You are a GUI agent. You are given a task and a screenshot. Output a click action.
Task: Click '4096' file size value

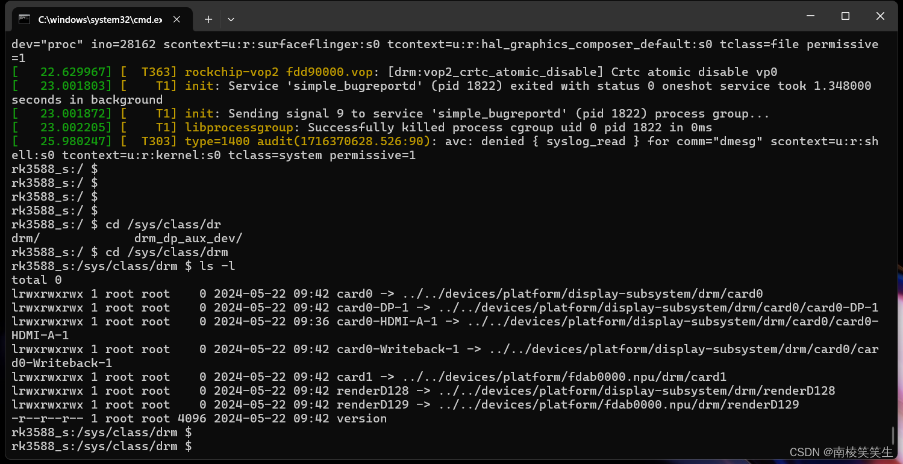(192, 418)
